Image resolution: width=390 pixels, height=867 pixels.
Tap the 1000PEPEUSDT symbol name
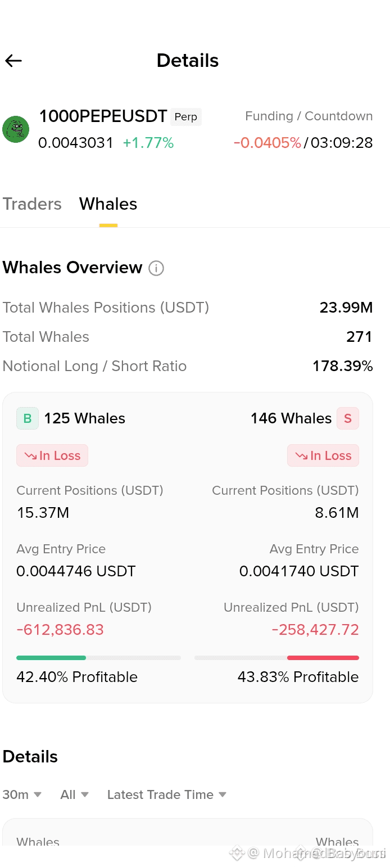(103, 116)
